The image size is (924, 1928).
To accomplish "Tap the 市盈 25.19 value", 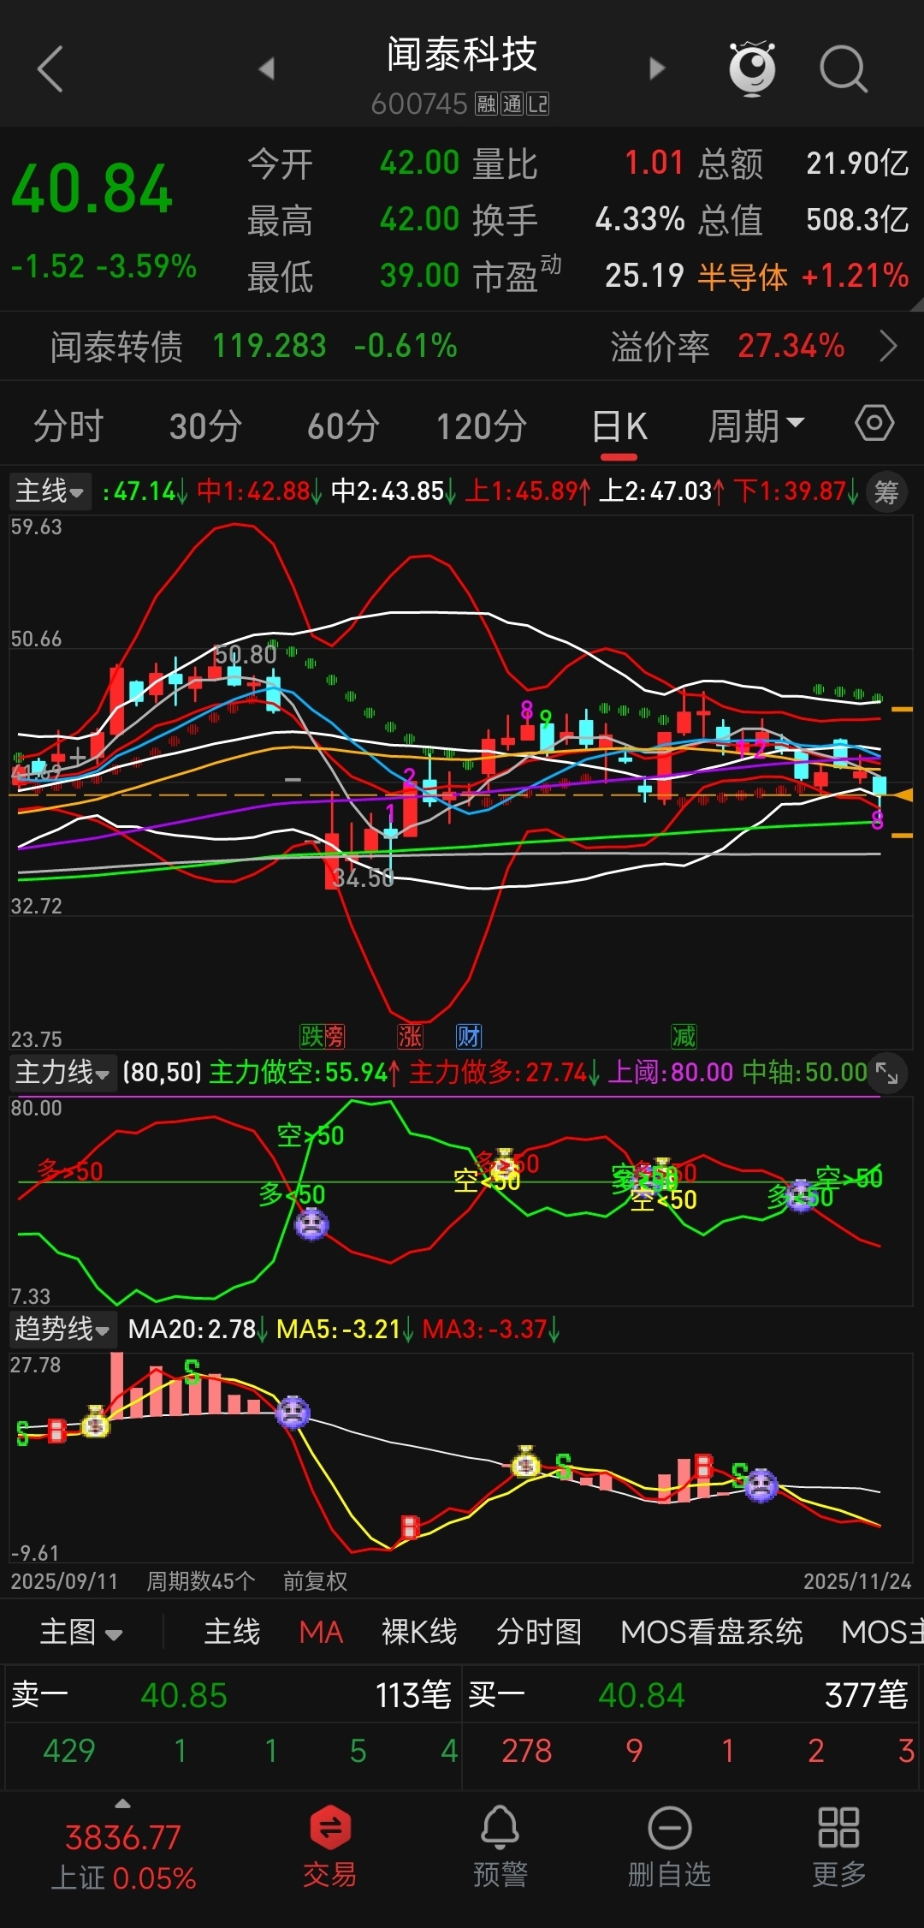I will (x=644, y=276).
